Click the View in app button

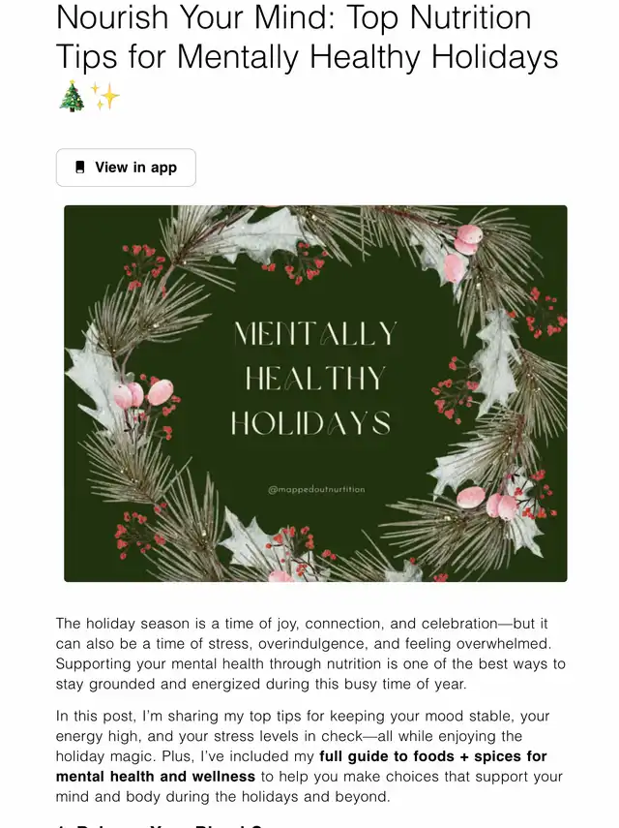pos(126,168)
